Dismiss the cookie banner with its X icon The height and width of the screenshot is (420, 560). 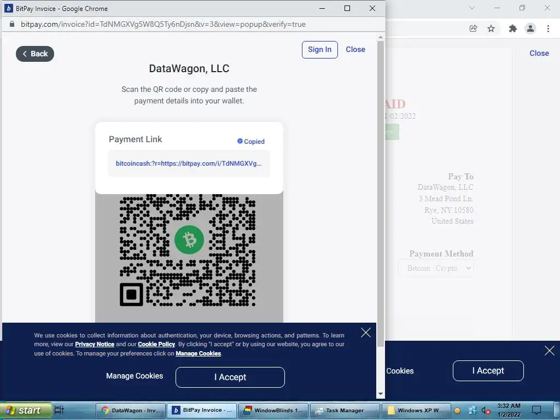[x=366, y=333]
